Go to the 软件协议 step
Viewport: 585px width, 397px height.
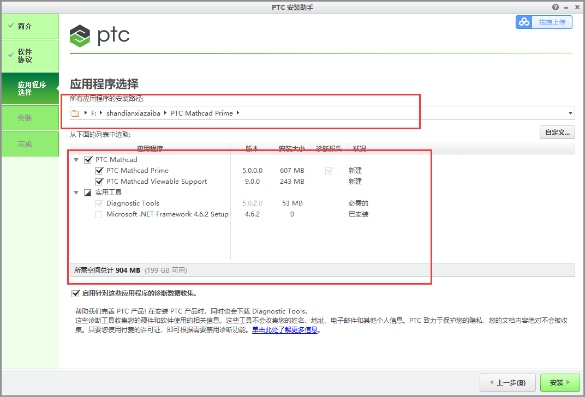click(x=30, y=56)
